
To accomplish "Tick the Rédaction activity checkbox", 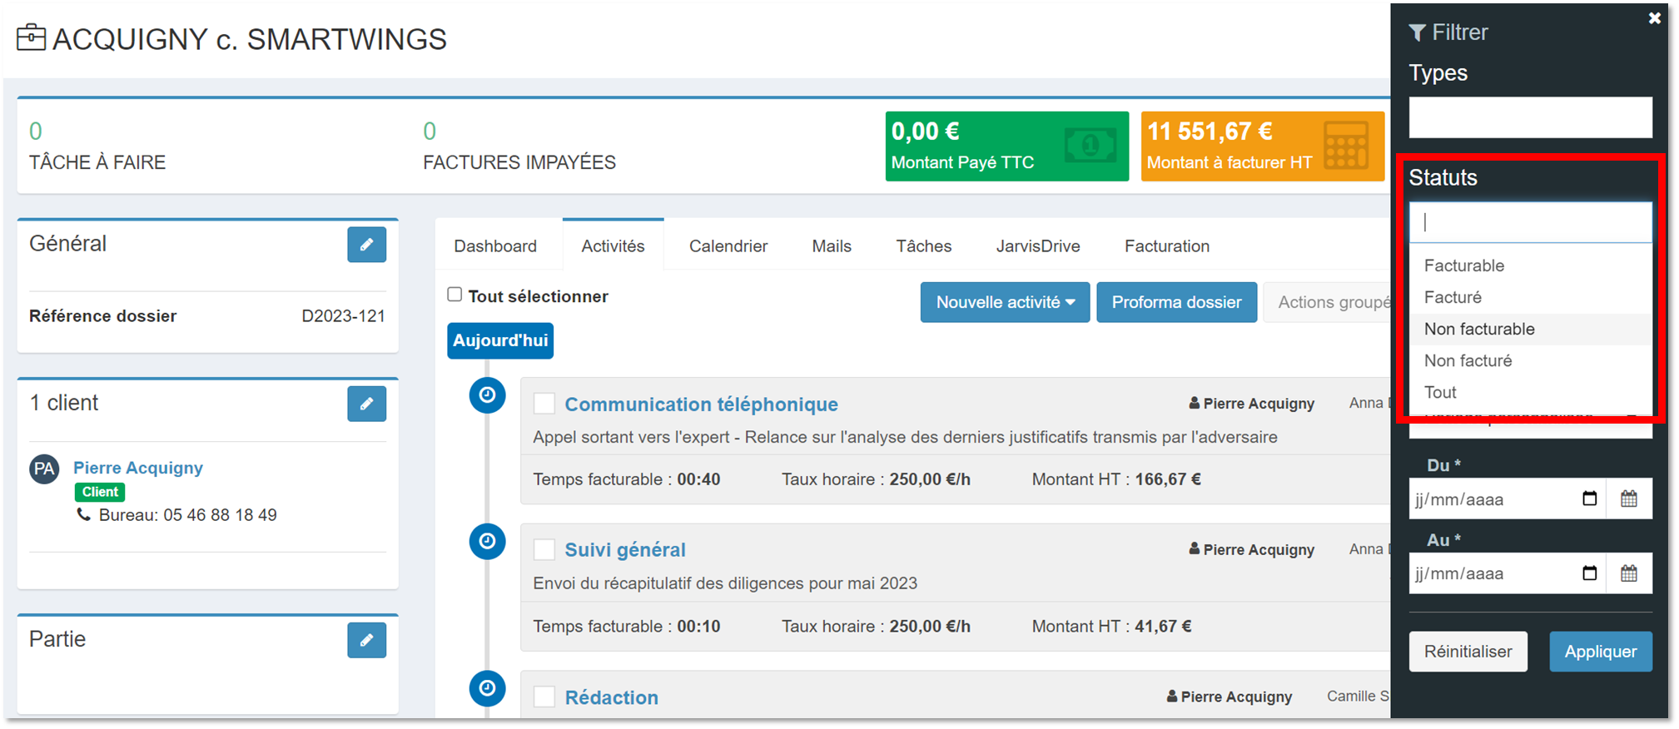I will 544,697.
